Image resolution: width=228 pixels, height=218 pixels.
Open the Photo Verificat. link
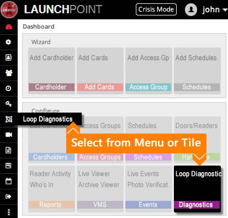tap(149, 185)
